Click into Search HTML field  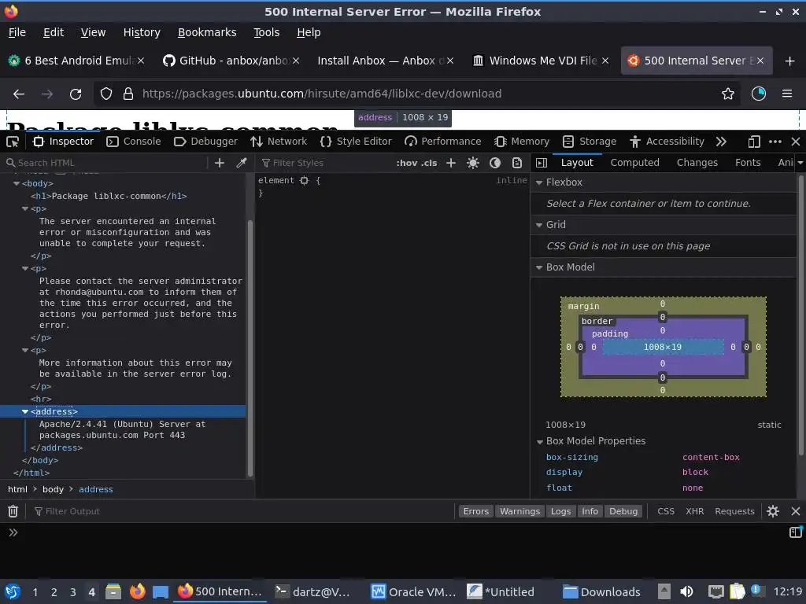105,163
